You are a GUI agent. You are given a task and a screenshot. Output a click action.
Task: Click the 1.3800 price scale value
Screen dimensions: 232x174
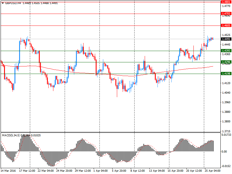[226, 122]
